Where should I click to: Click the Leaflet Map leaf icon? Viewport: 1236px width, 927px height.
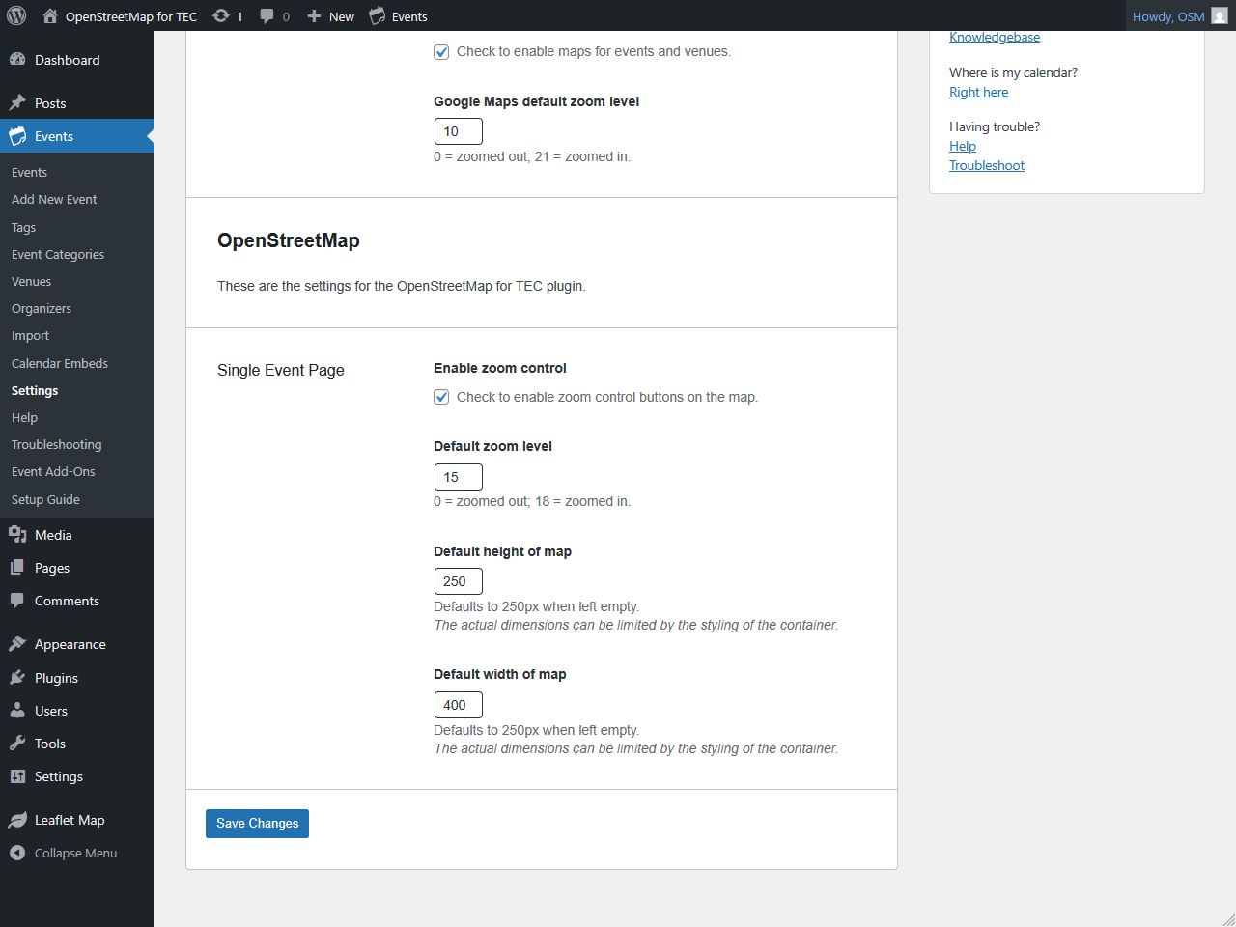coord(17,820)
